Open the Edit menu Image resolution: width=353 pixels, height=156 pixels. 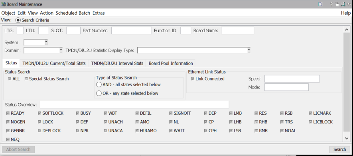click(22, 13)
